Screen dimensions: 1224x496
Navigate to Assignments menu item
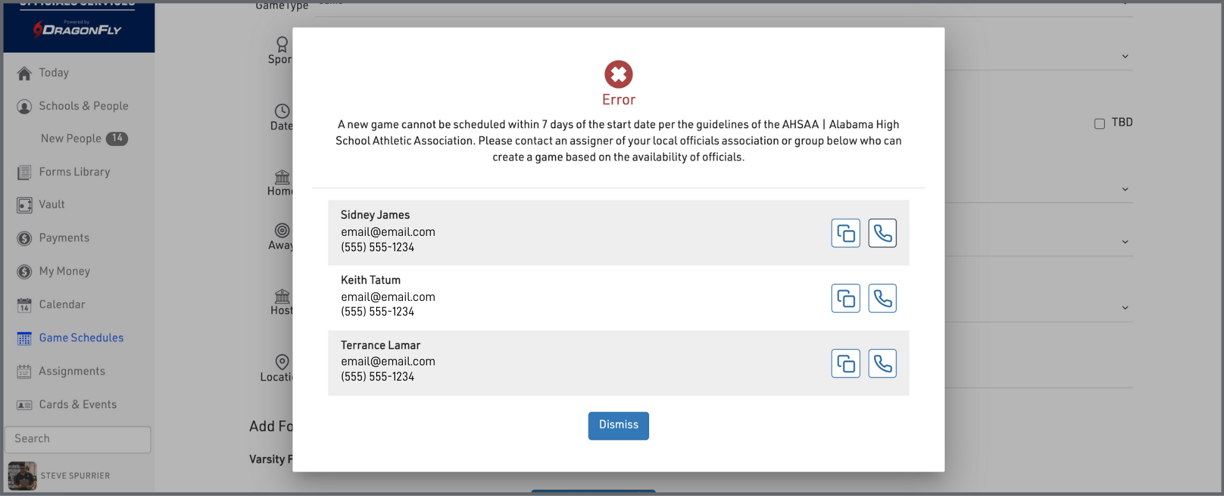(71, 371)
